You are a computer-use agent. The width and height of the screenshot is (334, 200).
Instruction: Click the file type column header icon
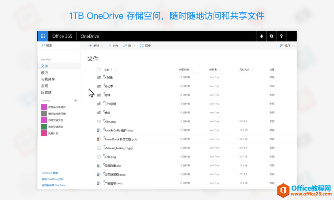pyautogui.click(x=99, y=69)
